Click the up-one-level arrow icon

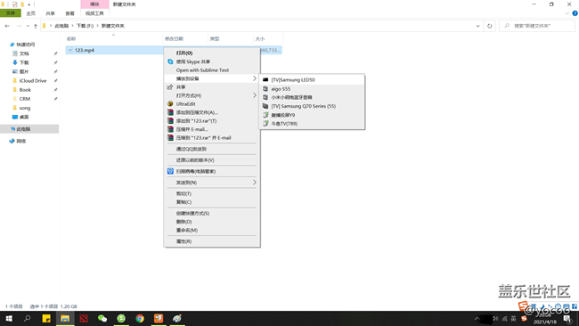click(36, 26)
